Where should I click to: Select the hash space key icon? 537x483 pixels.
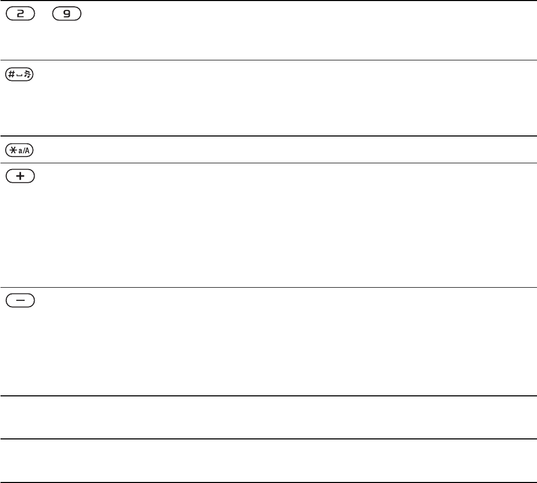[x=19, y=75]
